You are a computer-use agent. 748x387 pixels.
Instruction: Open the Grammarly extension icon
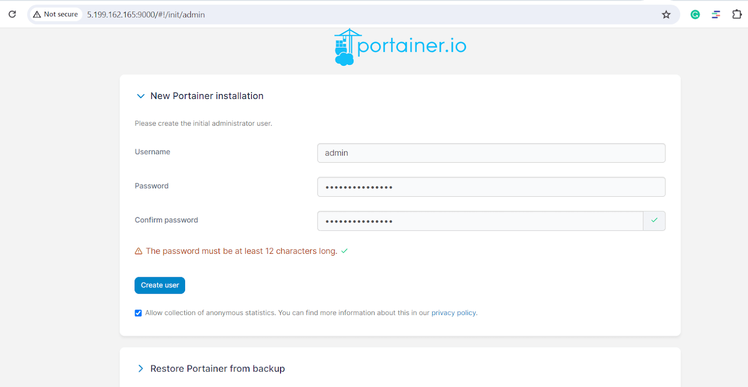695,14
